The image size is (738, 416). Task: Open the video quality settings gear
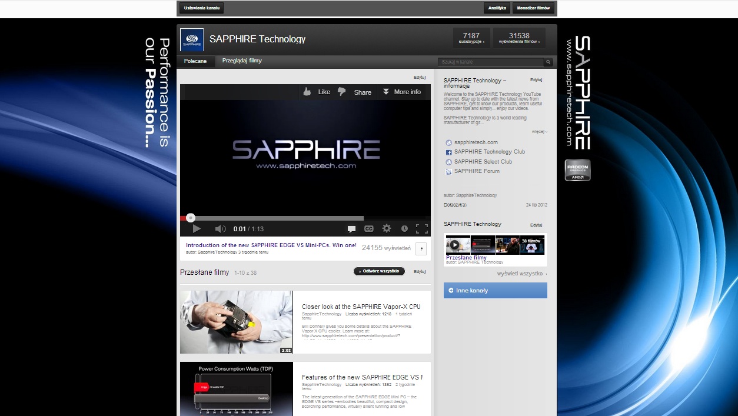tap(387, 229)
